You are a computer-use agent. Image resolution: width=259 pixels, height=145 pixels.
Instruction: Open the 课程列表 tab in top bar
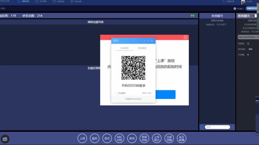(x=24, y=2)
